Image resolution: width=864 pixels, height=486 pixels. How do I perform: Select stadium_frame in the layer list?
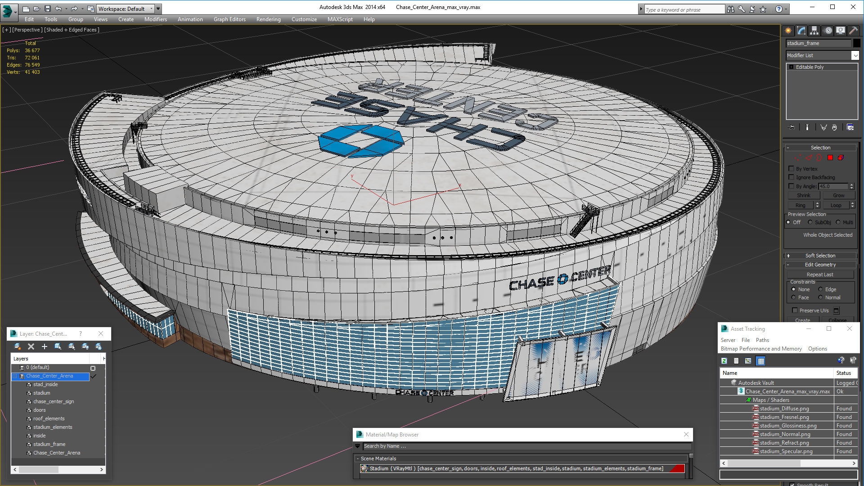tap(49, 444)
